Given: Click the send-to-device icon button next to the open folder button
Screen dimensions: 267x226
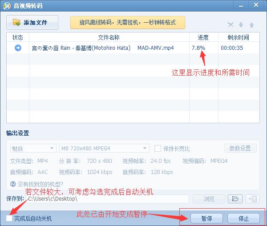Looking at the screenshot, I should pos(252,199).
